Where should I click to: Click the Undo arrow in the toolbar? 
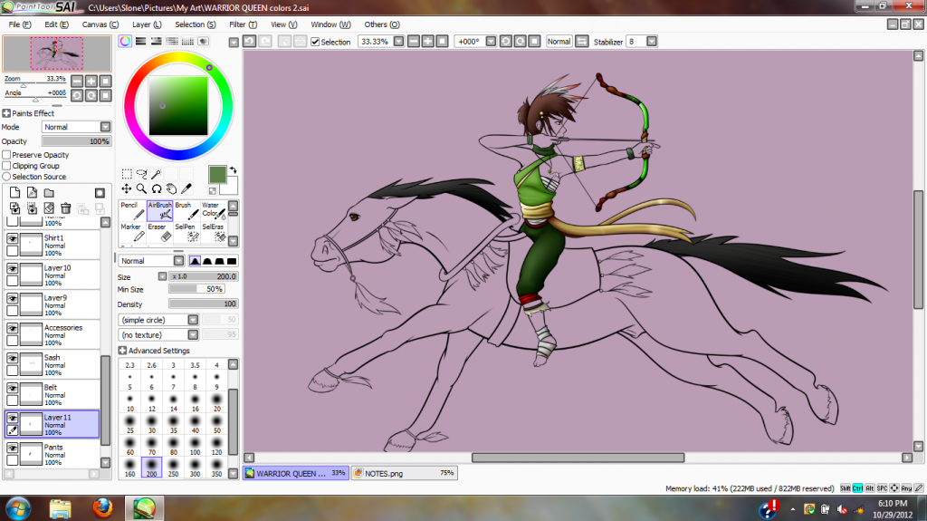(249, 42)
